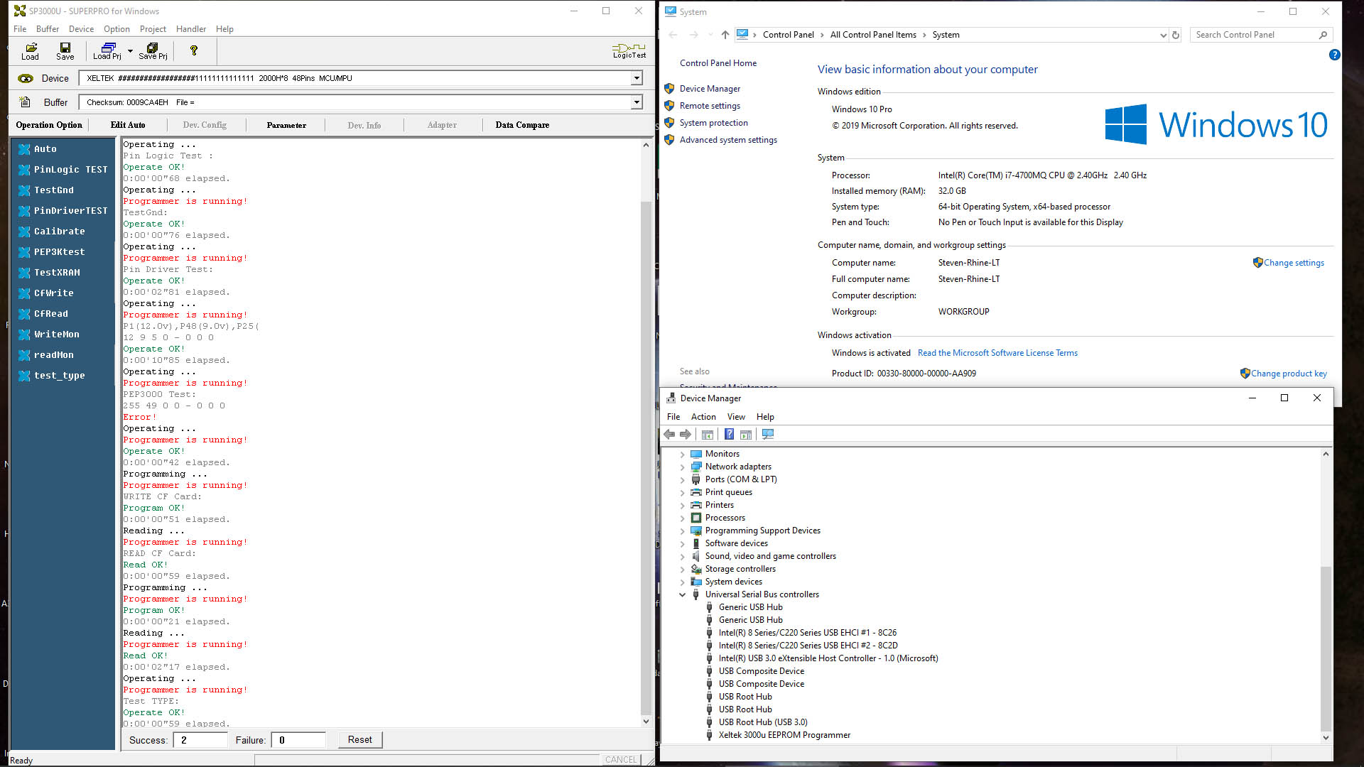The height and width of the screenshot is (767, 1364).
Task: Click the Failure count field
Action: (x=299, y=740)
